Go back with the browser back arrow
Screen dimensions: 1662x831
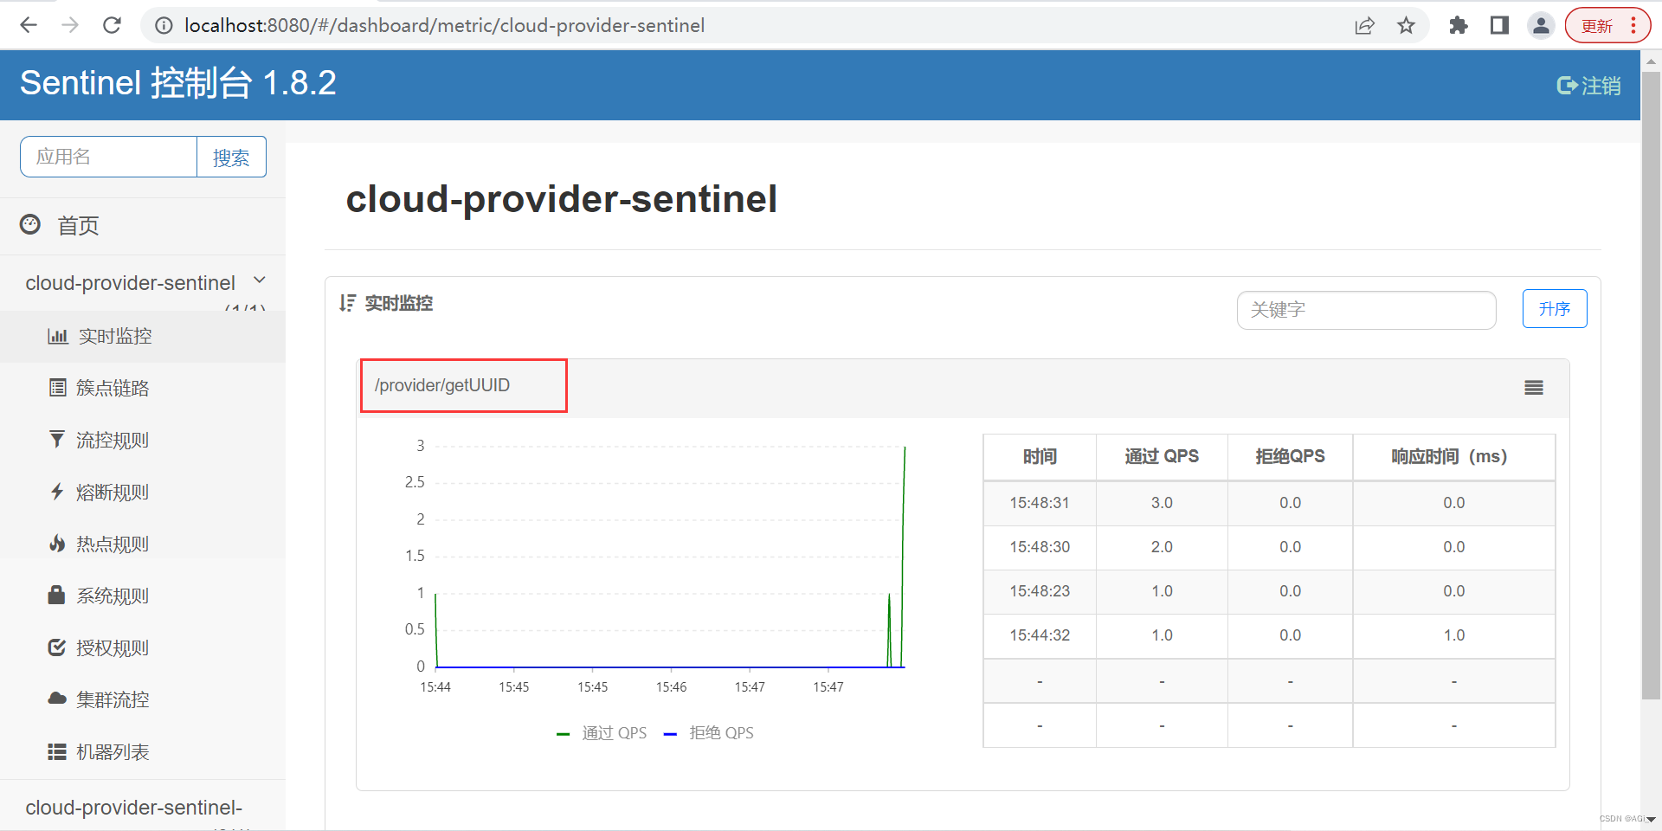pyautogui.click(x=29, y=25)
